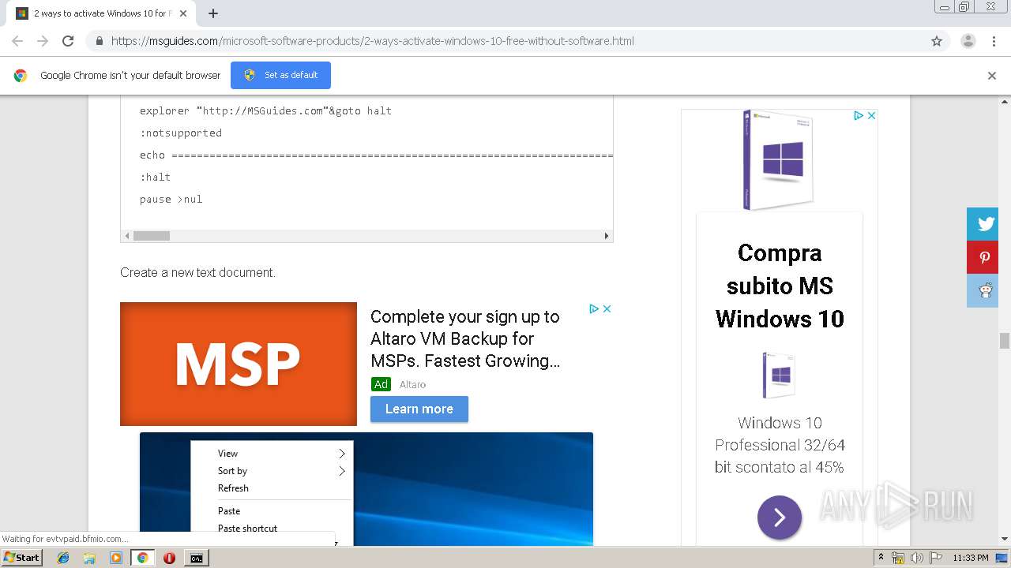
Task: Click 'Paste' in the context menu screenshot
Action: [x=229, y=511]
